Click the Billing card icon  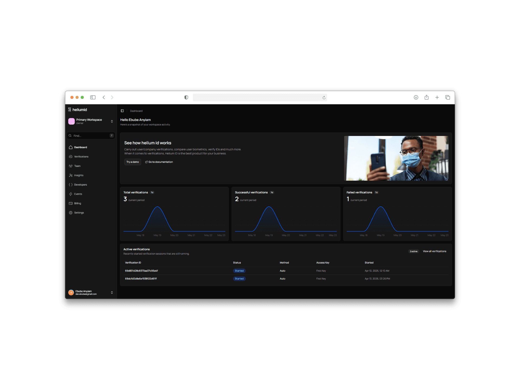[71, 203]
